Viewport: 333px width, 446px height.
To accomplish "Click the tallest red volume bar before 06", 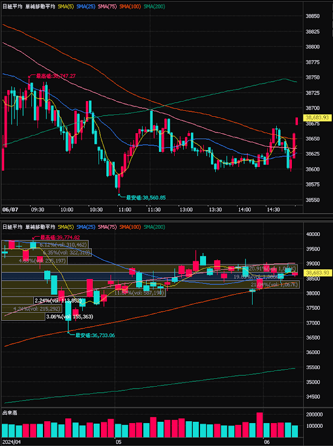I will pyautogui.click(x=260, y=425).
